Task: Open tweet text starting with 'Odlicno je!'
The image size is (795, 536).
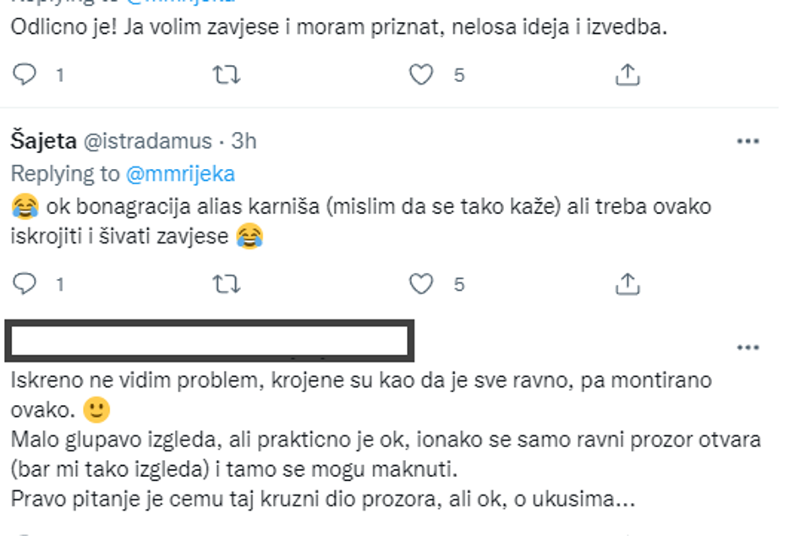Action: (x=338, y=27)
